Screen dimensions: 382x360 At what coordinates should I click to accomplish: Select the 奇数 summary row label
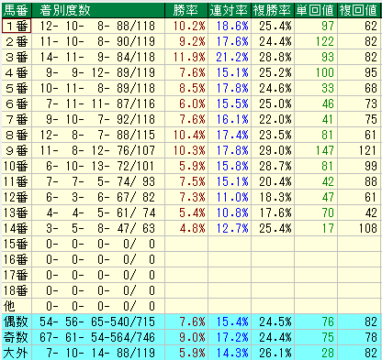17,337
